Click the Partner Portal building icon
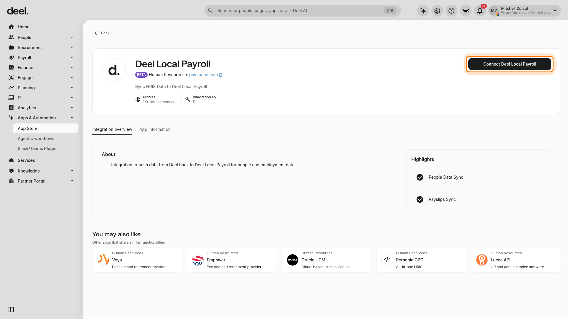The image size is (568, 319). (x=11, y=181)
